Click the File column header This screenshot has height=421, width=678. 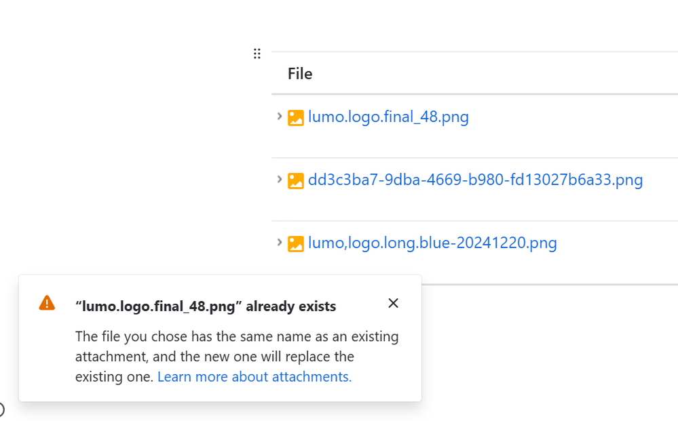300,73
